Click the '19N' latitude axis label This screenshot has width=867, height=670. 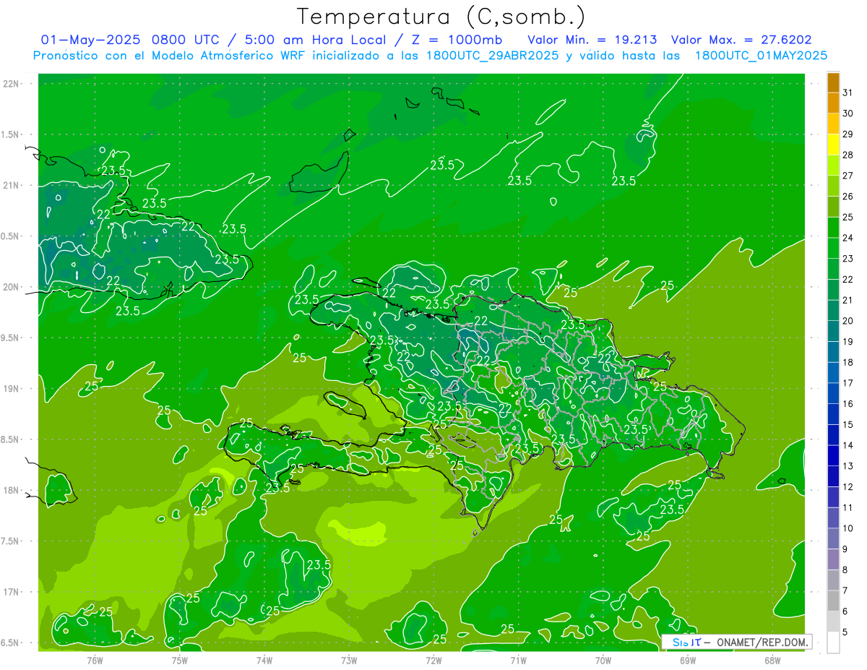coord(12,389)
